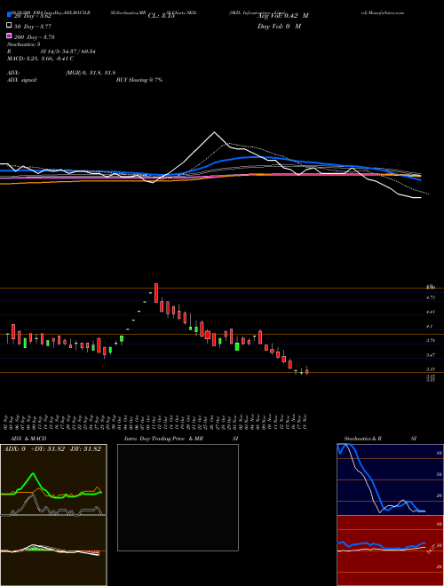Click the 4.41 price axis label

[x=431, y=312]
